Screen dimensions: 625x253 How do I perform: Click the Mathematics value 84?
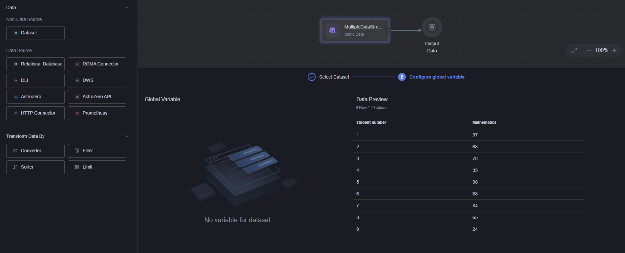(x=475, y=206)
